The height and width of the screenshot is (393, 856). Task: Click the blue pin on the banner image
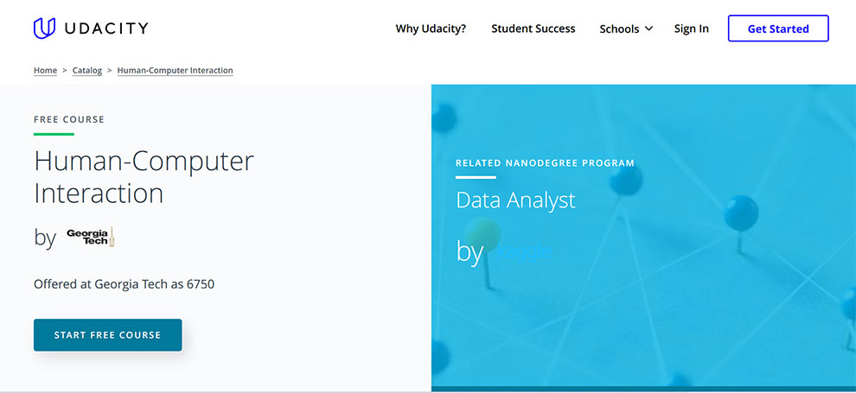coord(740,212)
